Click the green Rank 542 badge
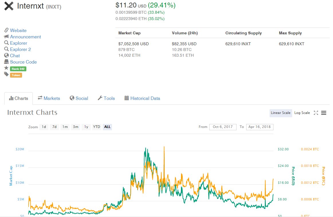Image resolution: width=333 pixels, height=217 pixels. click(x=18, y=69)
